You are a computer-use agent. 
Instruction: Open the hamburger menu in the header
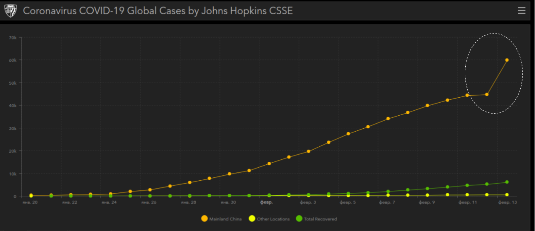click(x=522, y=10)
